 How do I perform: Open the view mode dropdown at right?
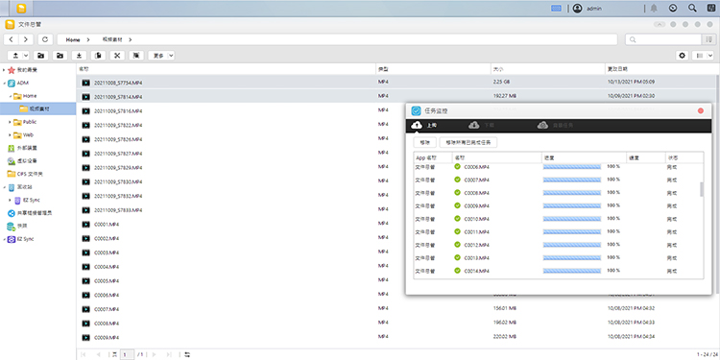click(x=710, y=56)
